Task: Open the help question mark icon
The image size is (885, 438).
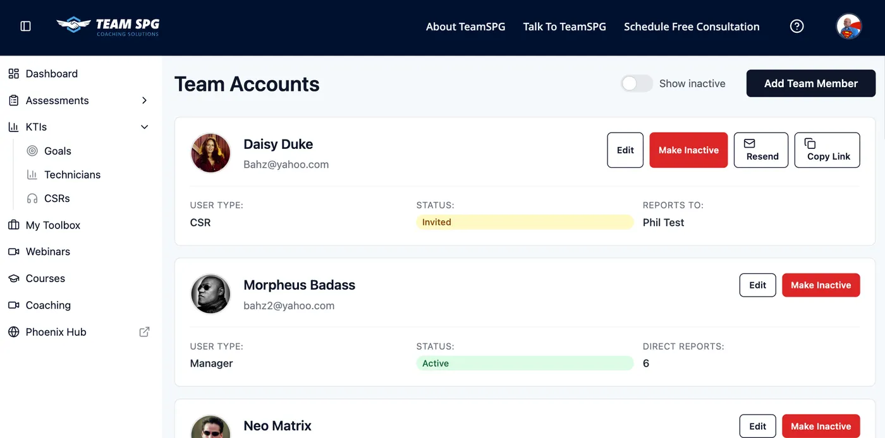Action: point(797,27)
